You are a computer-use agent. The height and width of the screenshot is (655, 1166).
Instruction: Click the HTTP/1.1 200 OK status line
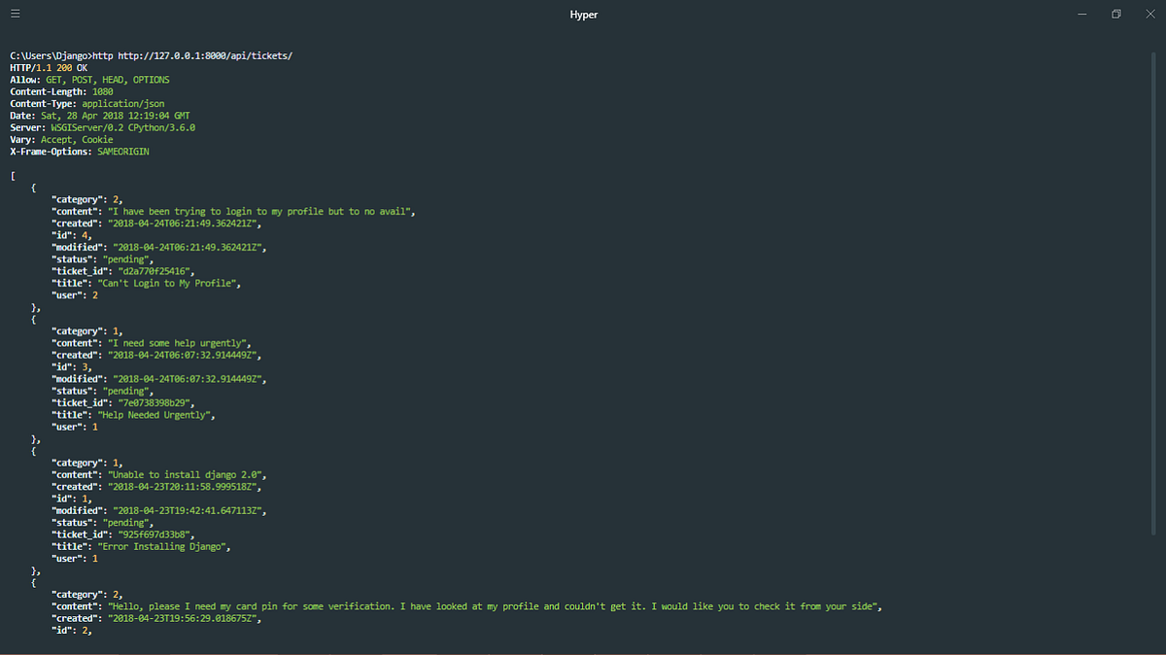(x=47, y=67)
